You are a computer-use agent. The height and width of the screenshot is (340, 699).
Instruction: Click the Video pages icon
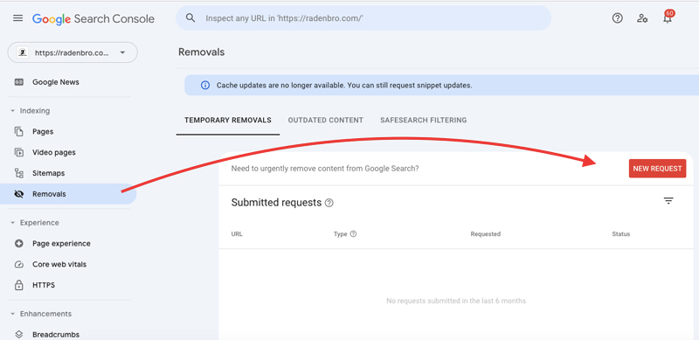pyautogui.click(x=18, y=152)
